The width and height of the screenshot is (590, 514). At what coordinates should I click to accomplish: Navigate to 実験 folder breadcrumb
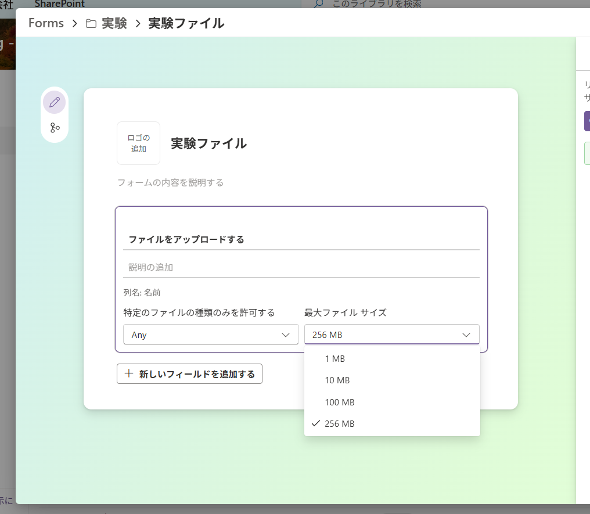click(114, 24)
